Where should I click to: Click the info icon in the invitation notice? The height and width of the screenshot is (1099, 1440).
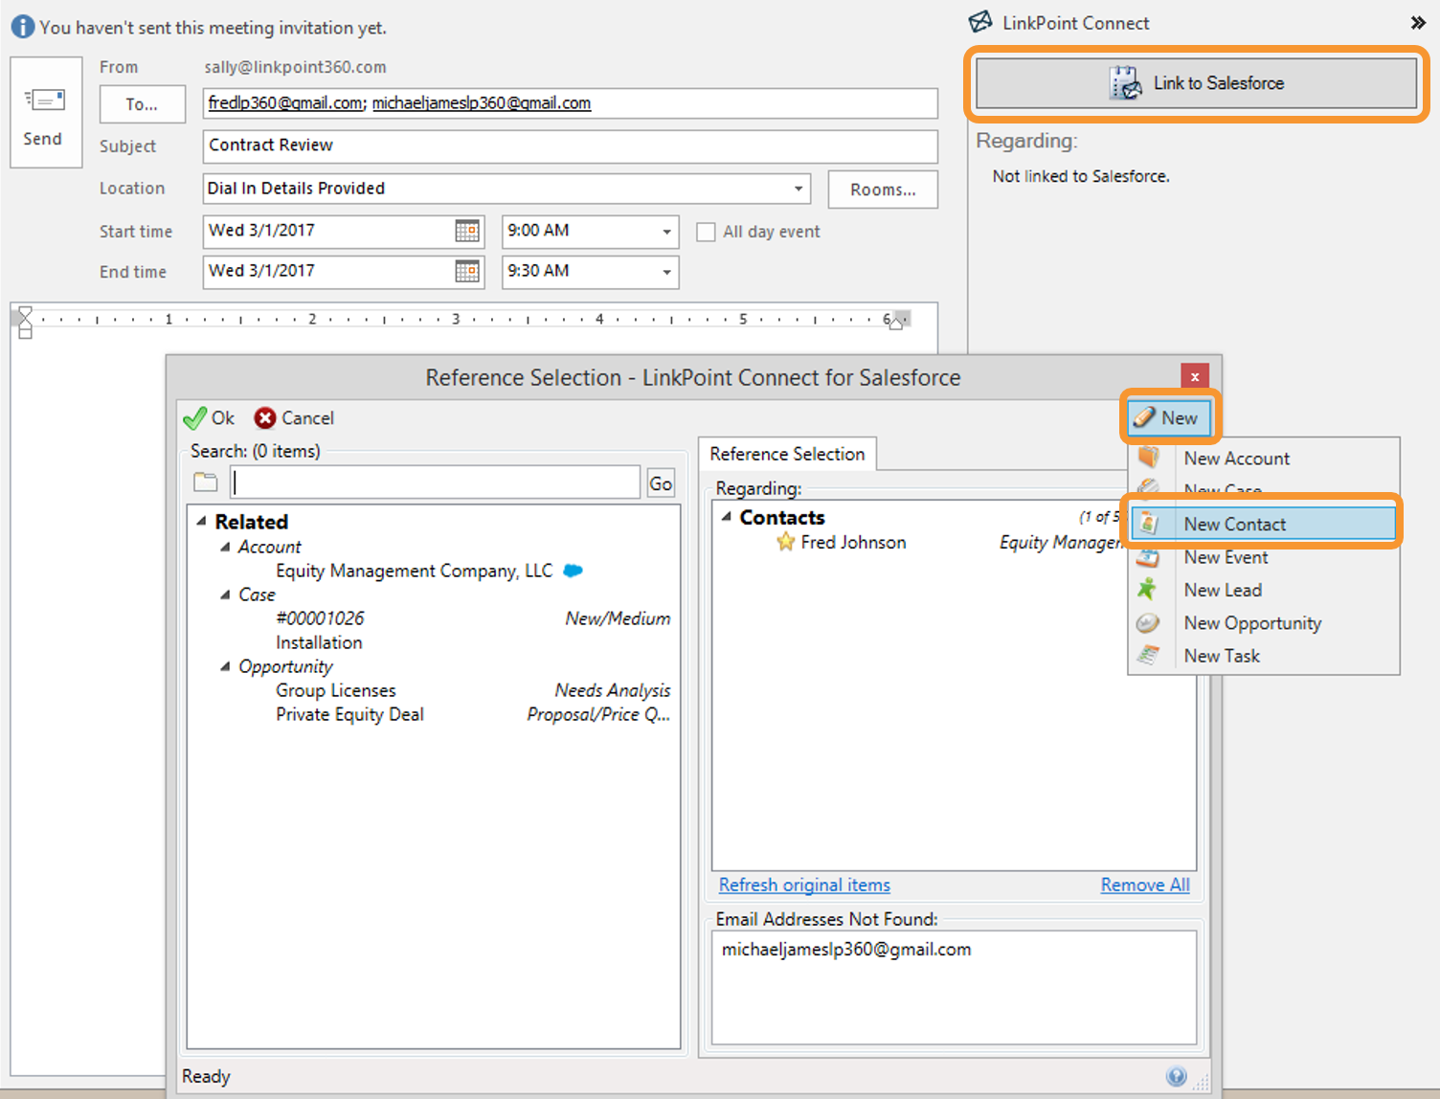coord(22,27)
